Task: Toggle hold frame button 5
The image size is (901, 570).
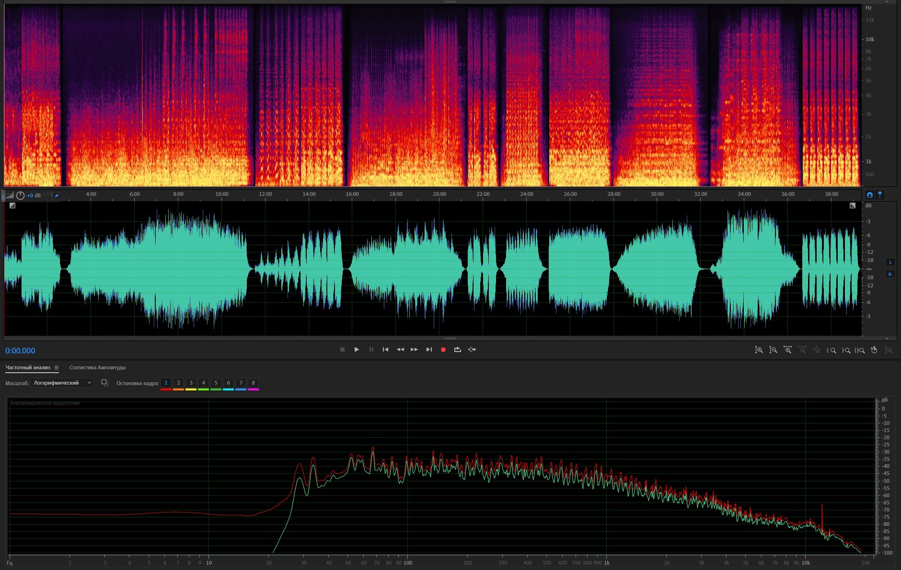Action: (x=216, y=383)
